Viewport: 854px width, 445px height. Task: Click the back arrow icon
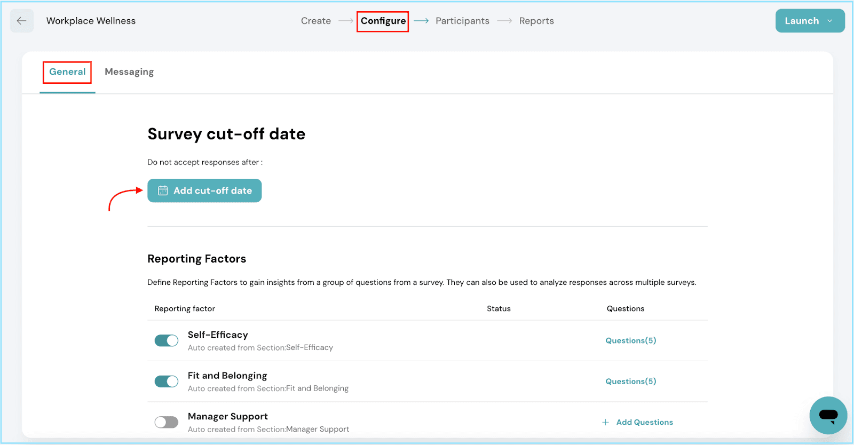[21, 21]
